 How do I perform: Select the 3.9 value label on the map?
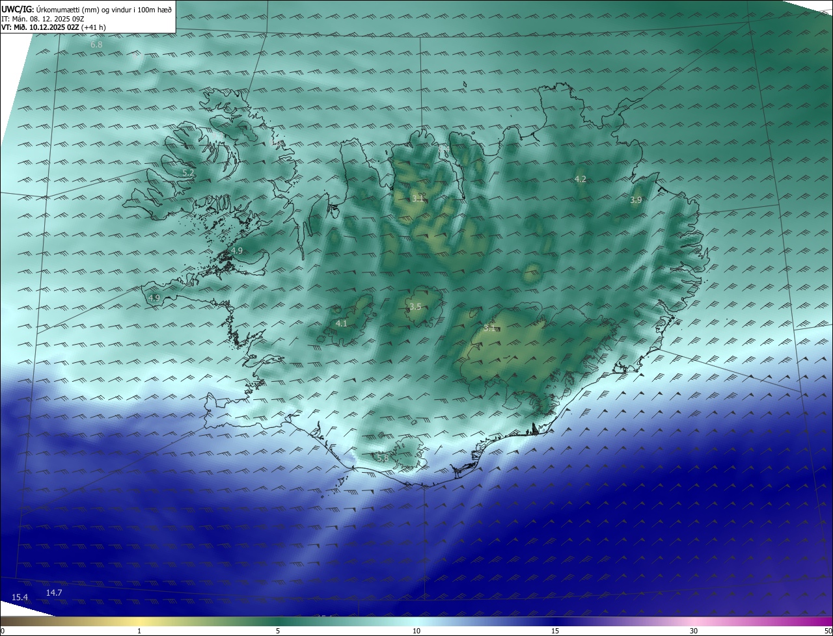[636, 200]
